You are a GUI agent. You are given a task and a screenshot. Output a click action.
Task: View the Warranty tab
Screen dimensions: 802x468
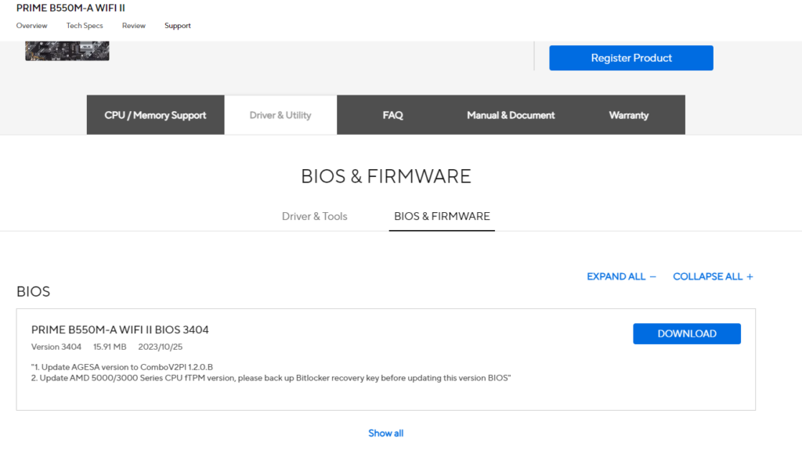628,114
